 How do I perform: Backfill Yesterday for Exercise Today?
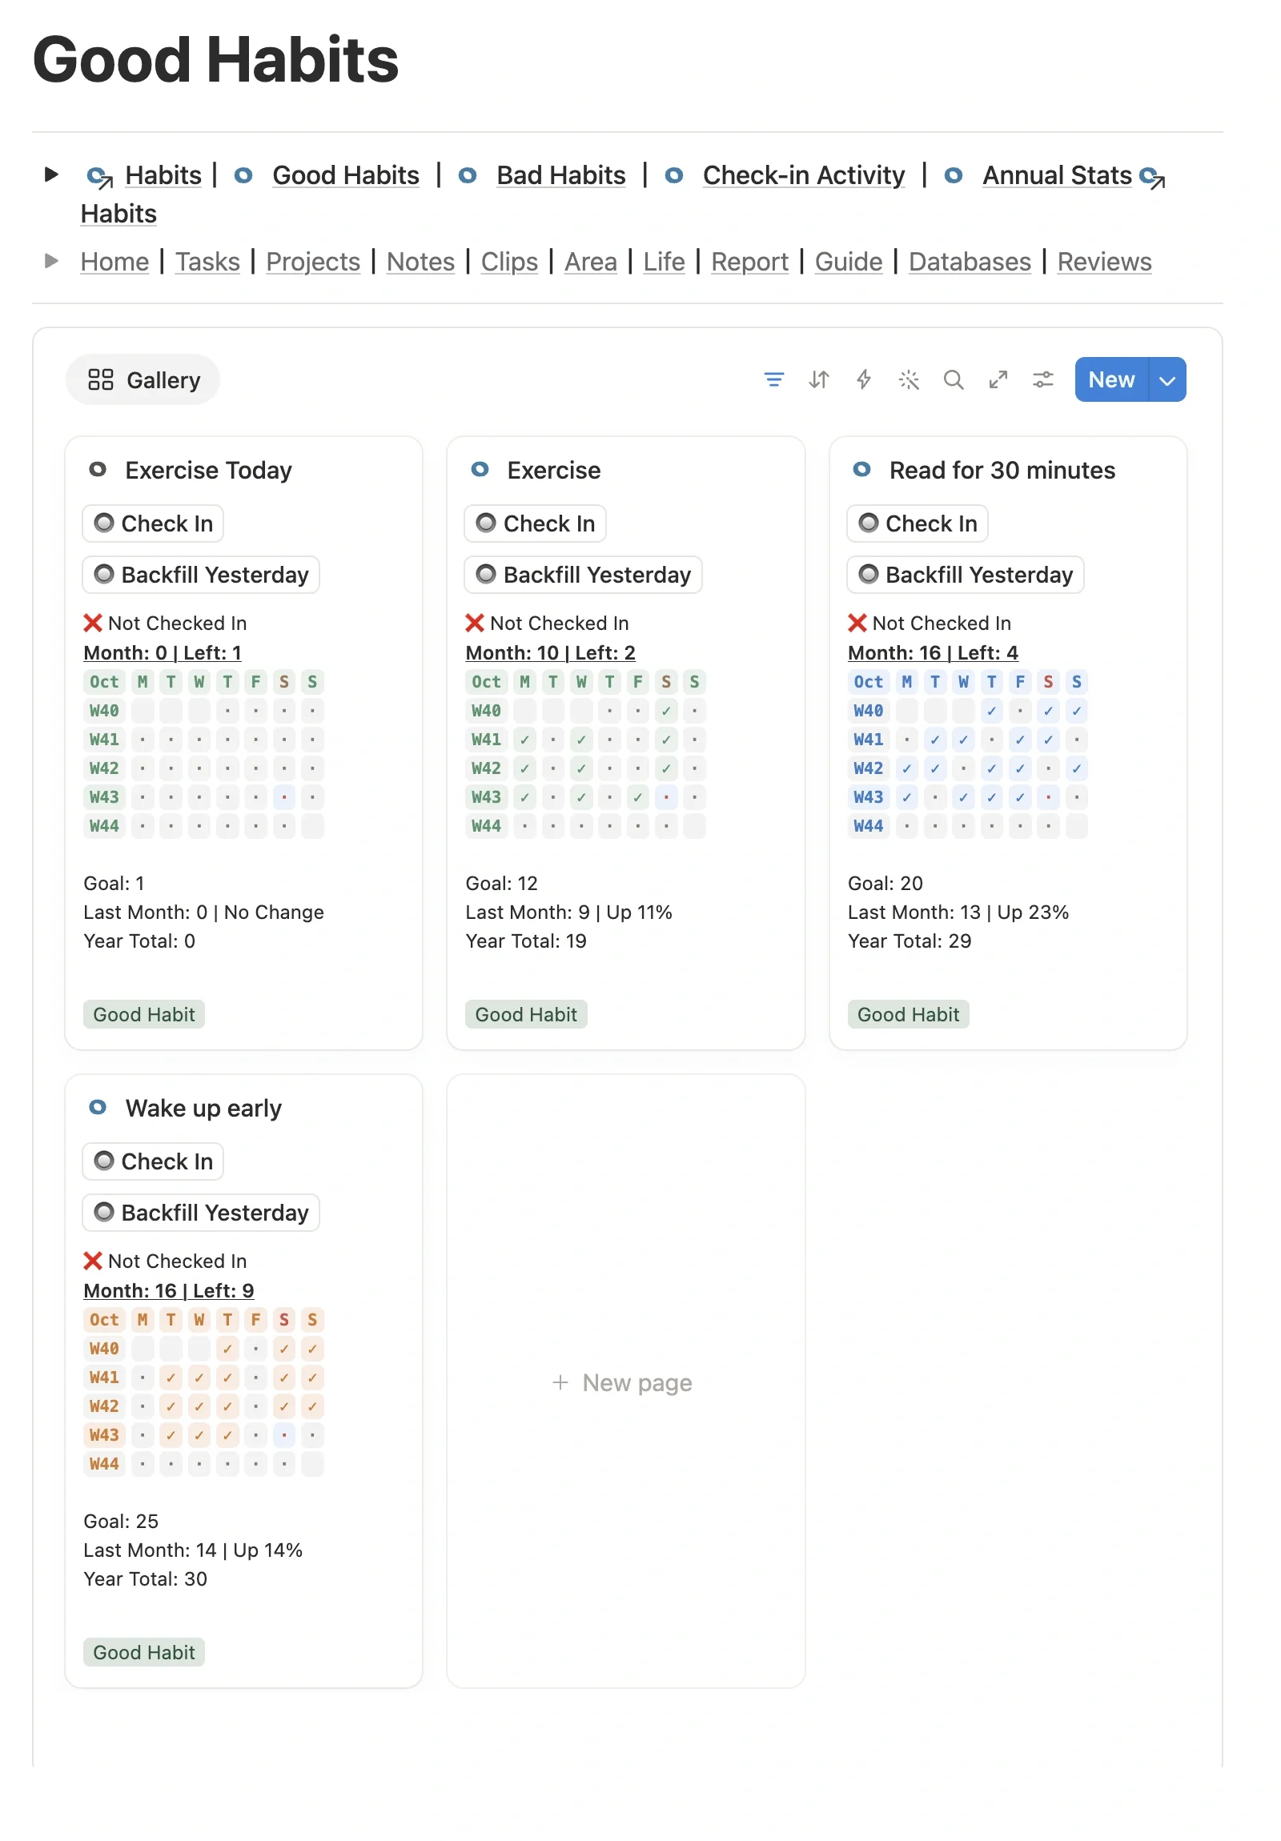[x=200, y=574]
